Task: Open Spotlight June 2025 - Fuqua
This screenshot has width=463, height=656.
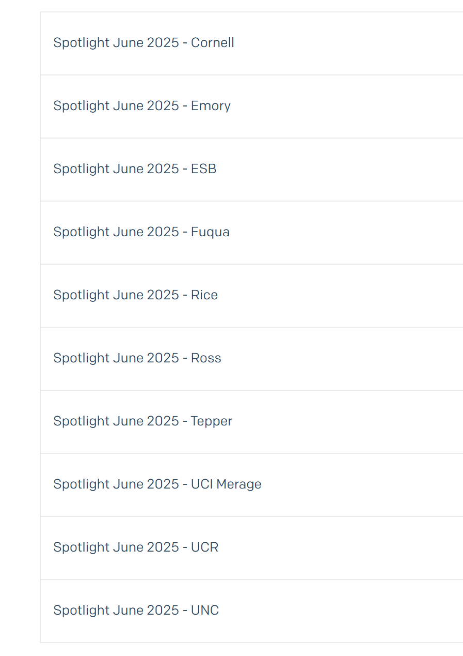Action: [141, 232]
